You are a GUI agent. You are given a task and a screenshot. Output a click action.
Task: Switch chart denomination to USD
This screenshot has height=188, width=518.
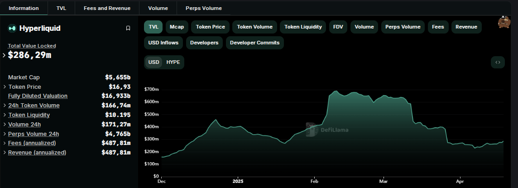point(153,62)
